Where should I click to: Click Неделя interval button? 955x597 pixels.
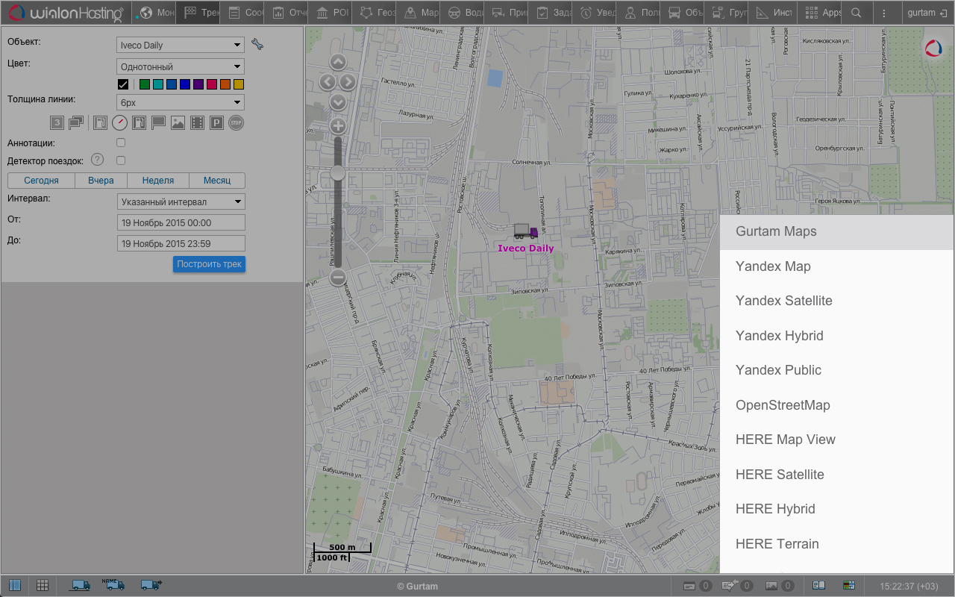[158, 181]
